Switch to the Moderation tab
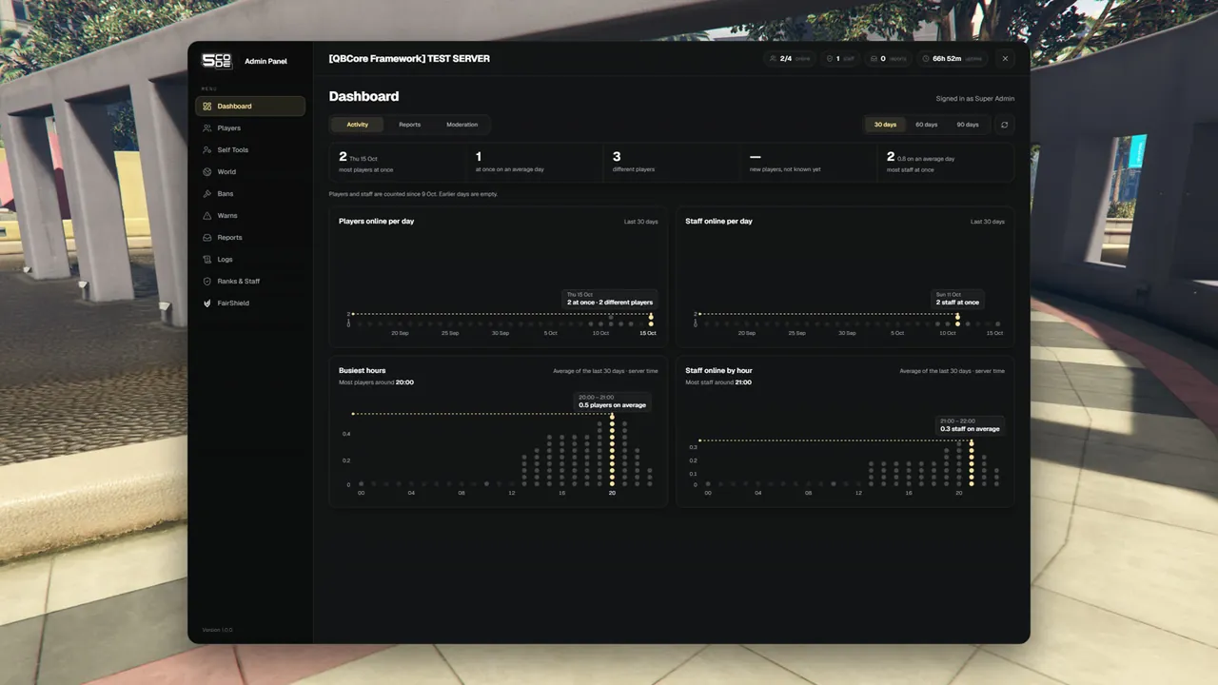 point(462,125)
